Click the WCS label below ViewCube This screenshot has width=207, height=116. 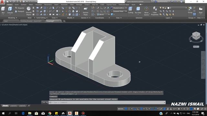196,47
